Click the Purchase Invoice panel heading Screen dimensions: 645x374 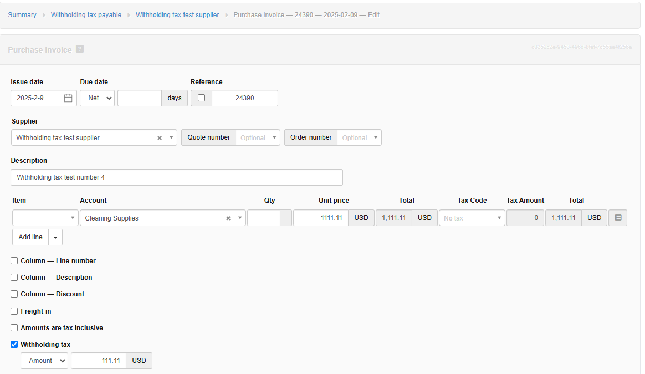40,50
